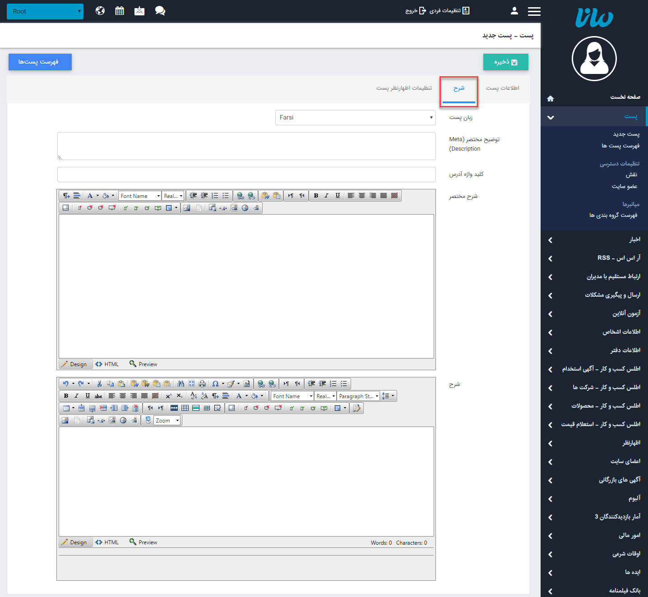The width and height of the screenshot is (648, 597).
Task: Switch to the تنظیمات اظهارنظر پست tab
Action: coord(404,88)
